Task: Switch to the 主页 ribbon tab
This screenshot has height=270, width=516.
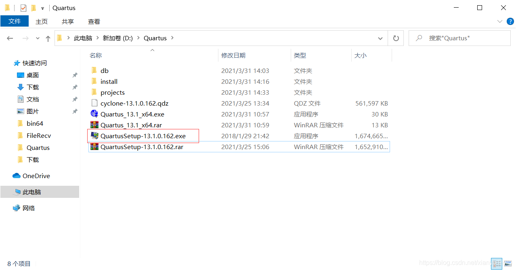Action: click(x=42, y=22)
